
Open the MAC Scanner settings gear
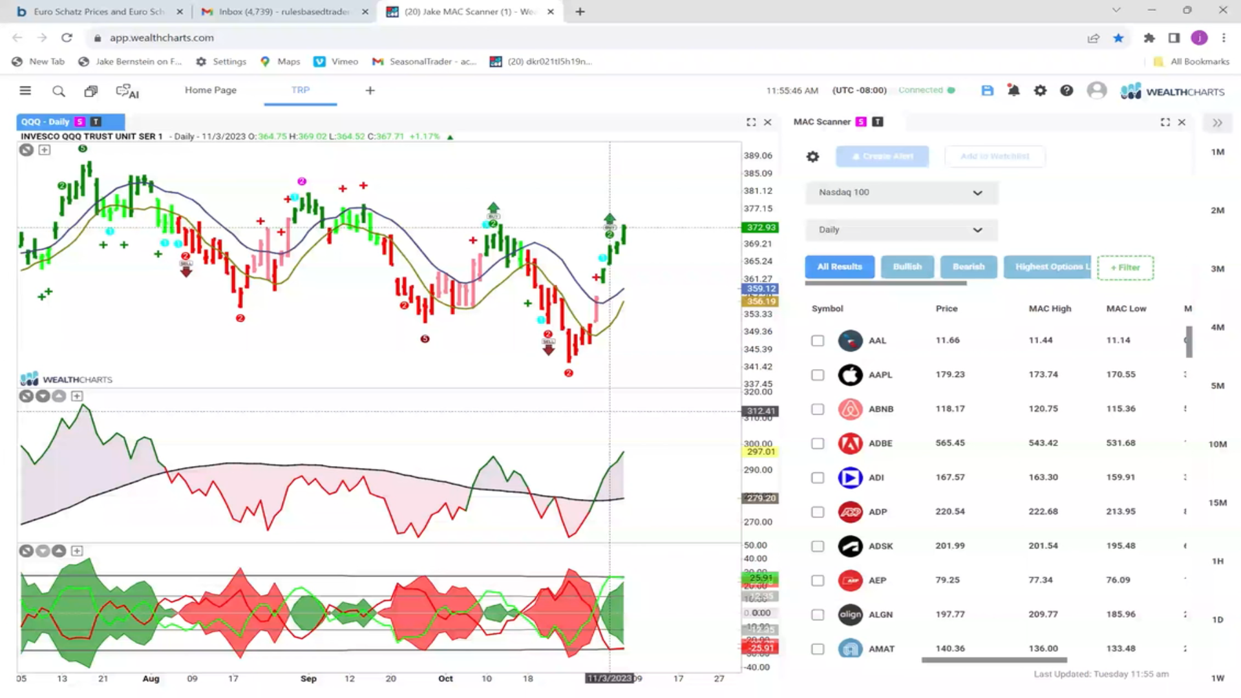click(x=812, y=156)
